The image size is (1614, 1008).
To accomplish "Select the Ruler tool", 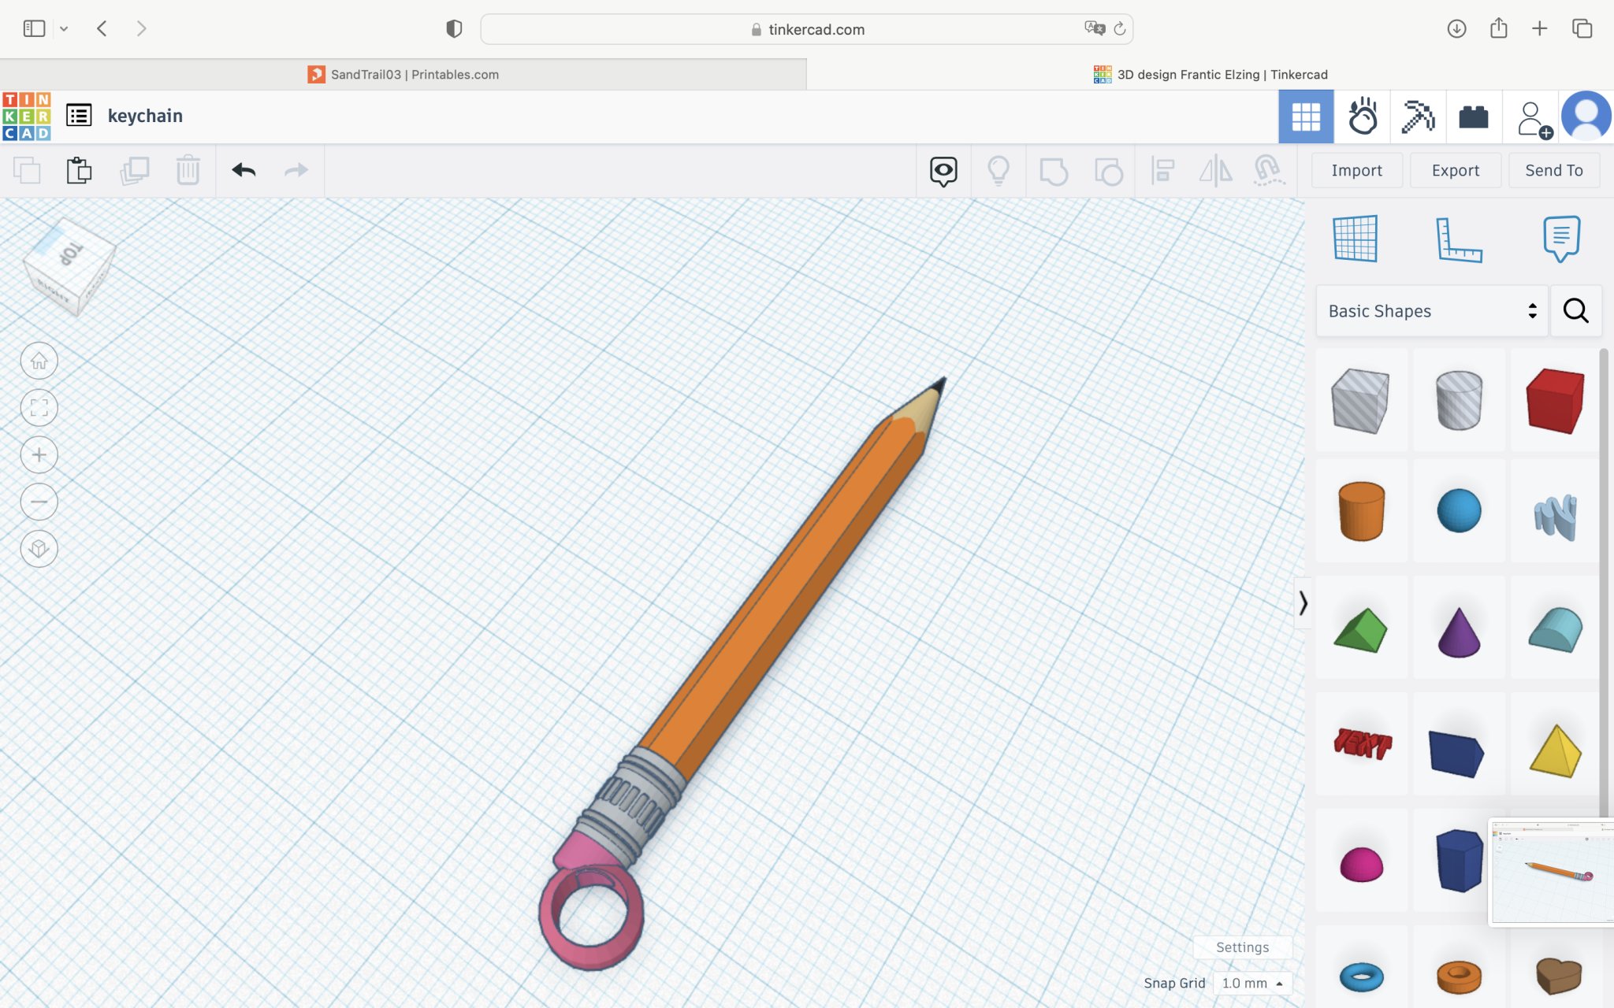I will pyautogui.click(x=1458, y=239).
